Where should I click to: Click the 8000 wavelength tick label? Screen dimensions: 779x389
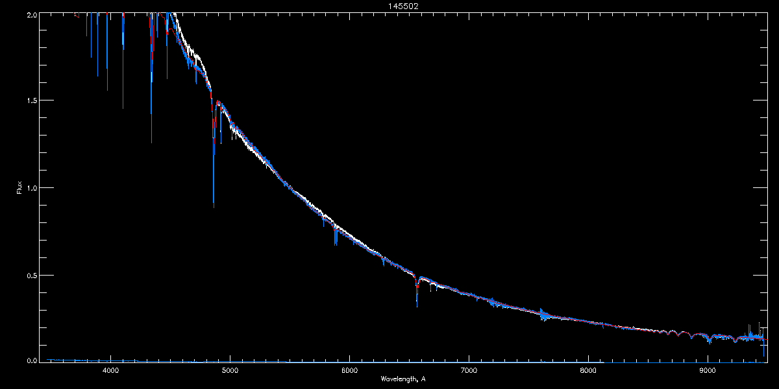click(x=588, y=371)
